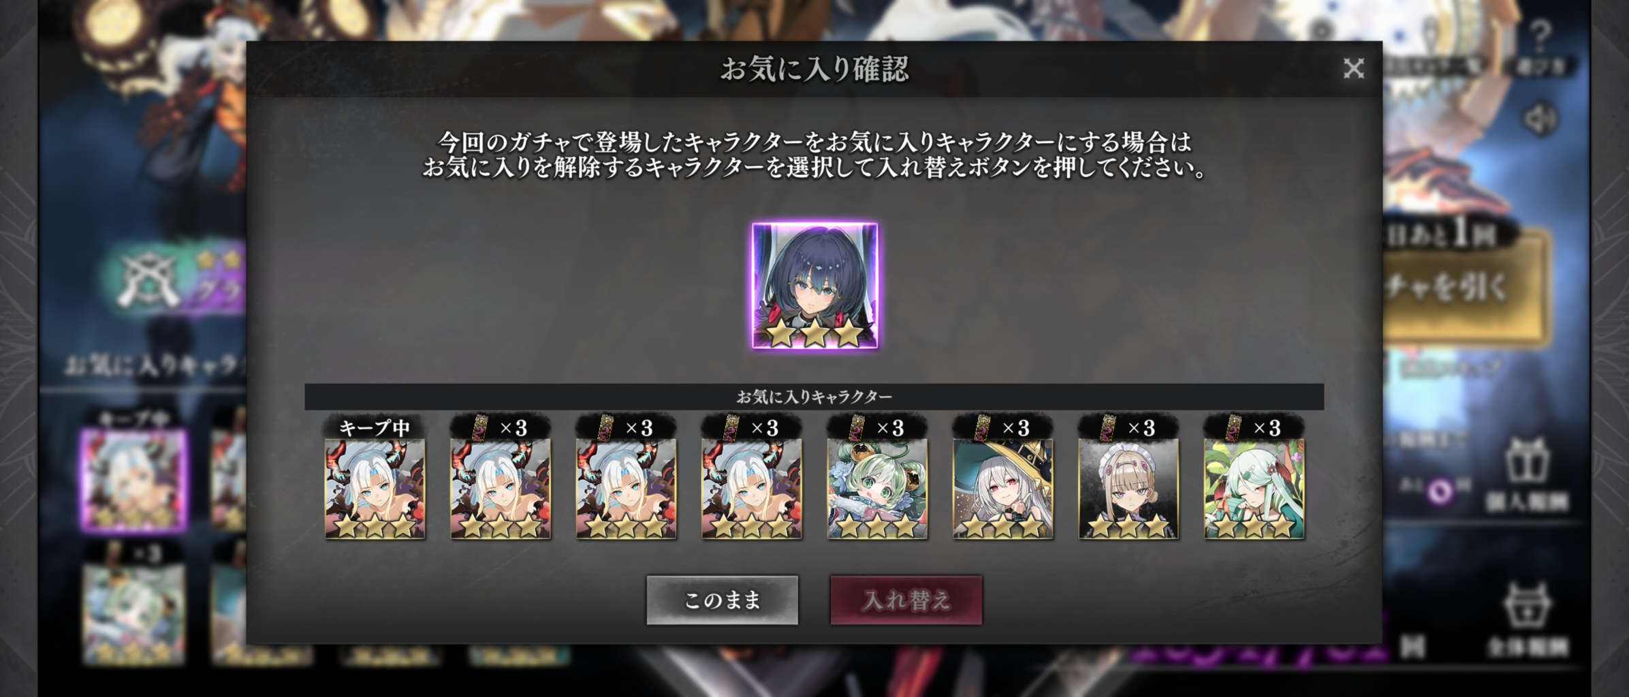1629x697 pixels.
Task: Click the ticket icon above last card
Action: point(1233,428)
